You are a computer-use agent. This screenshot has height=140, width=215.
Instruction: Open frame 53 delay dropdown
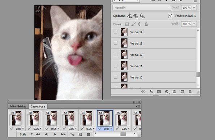click(x=94, y=128)
